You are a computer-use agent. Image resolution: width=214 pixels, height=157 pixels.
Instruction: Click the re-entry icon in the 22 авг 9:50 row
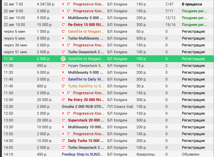[x=68, y=11]
